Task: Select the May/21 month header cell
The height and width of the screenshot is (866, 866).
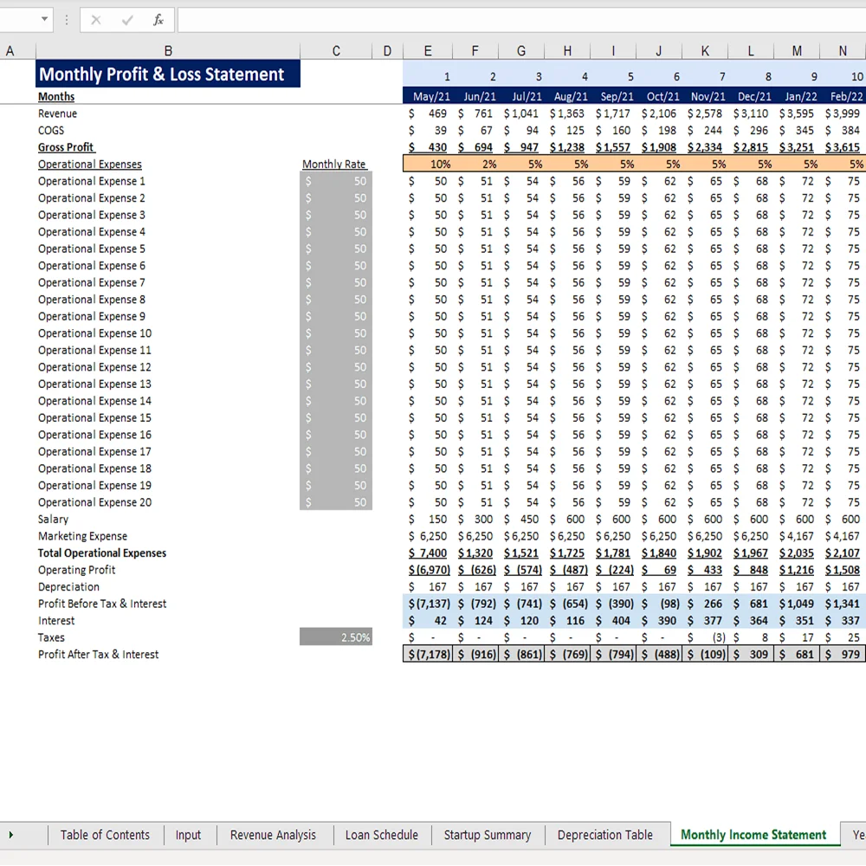Action: (x=430, y=97)
